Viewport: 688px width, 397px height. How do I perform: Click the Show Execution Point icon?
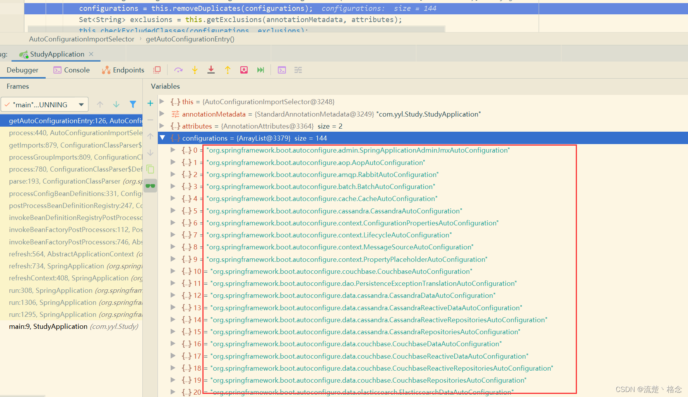pyautogui.click(x=157, y=70)
